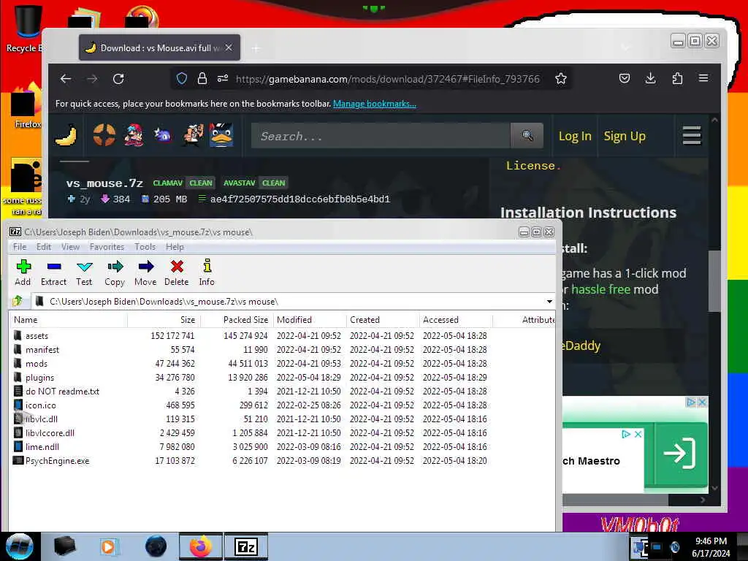Sort file list by Name column

point(68,320)
